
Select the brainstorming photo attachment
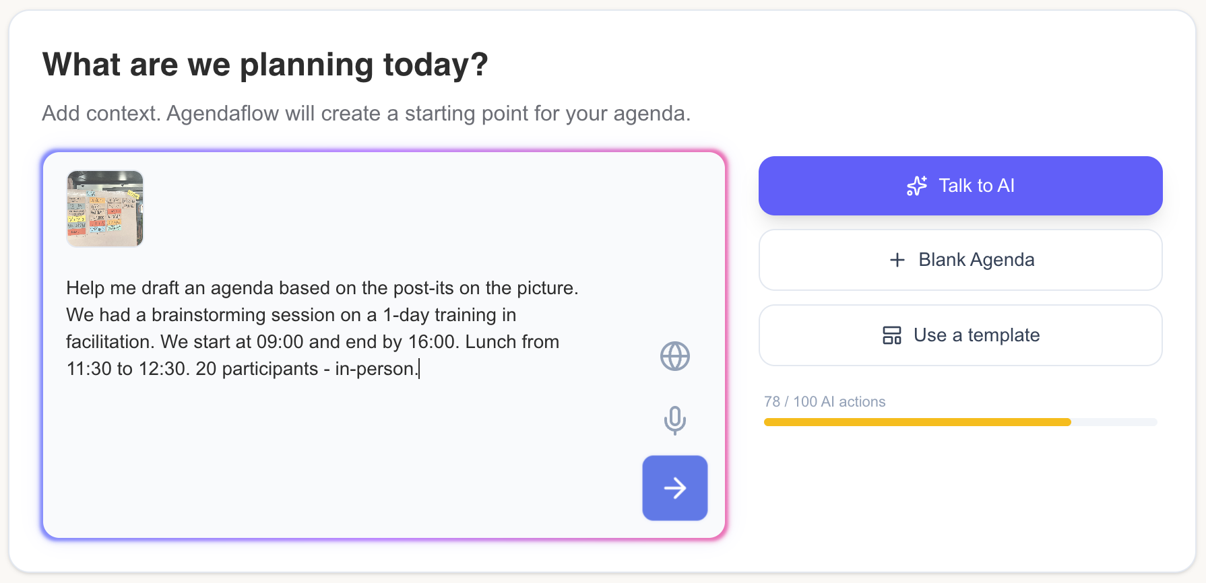point(104,209)
